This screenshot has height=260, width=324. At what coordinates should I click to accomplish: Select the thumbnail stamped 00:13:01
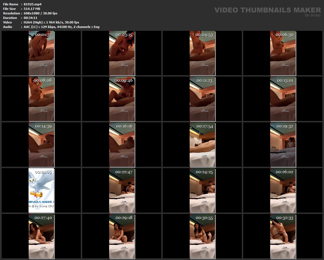[x=283, y=99]
